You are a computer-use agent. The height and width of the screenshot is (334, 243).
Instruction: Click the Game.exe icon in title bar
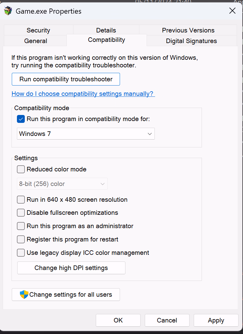pyautogui.click(x=8, y=11)
